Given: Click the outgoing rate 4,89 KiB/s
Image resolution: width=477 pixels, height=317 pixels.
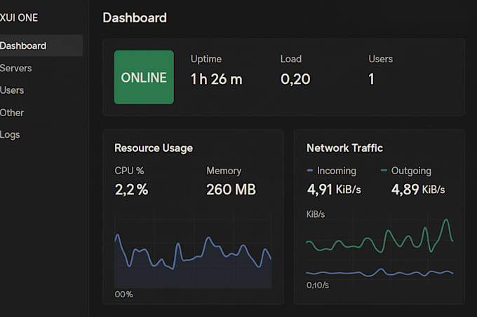Looking at the screenshot, I should point(418,190).
